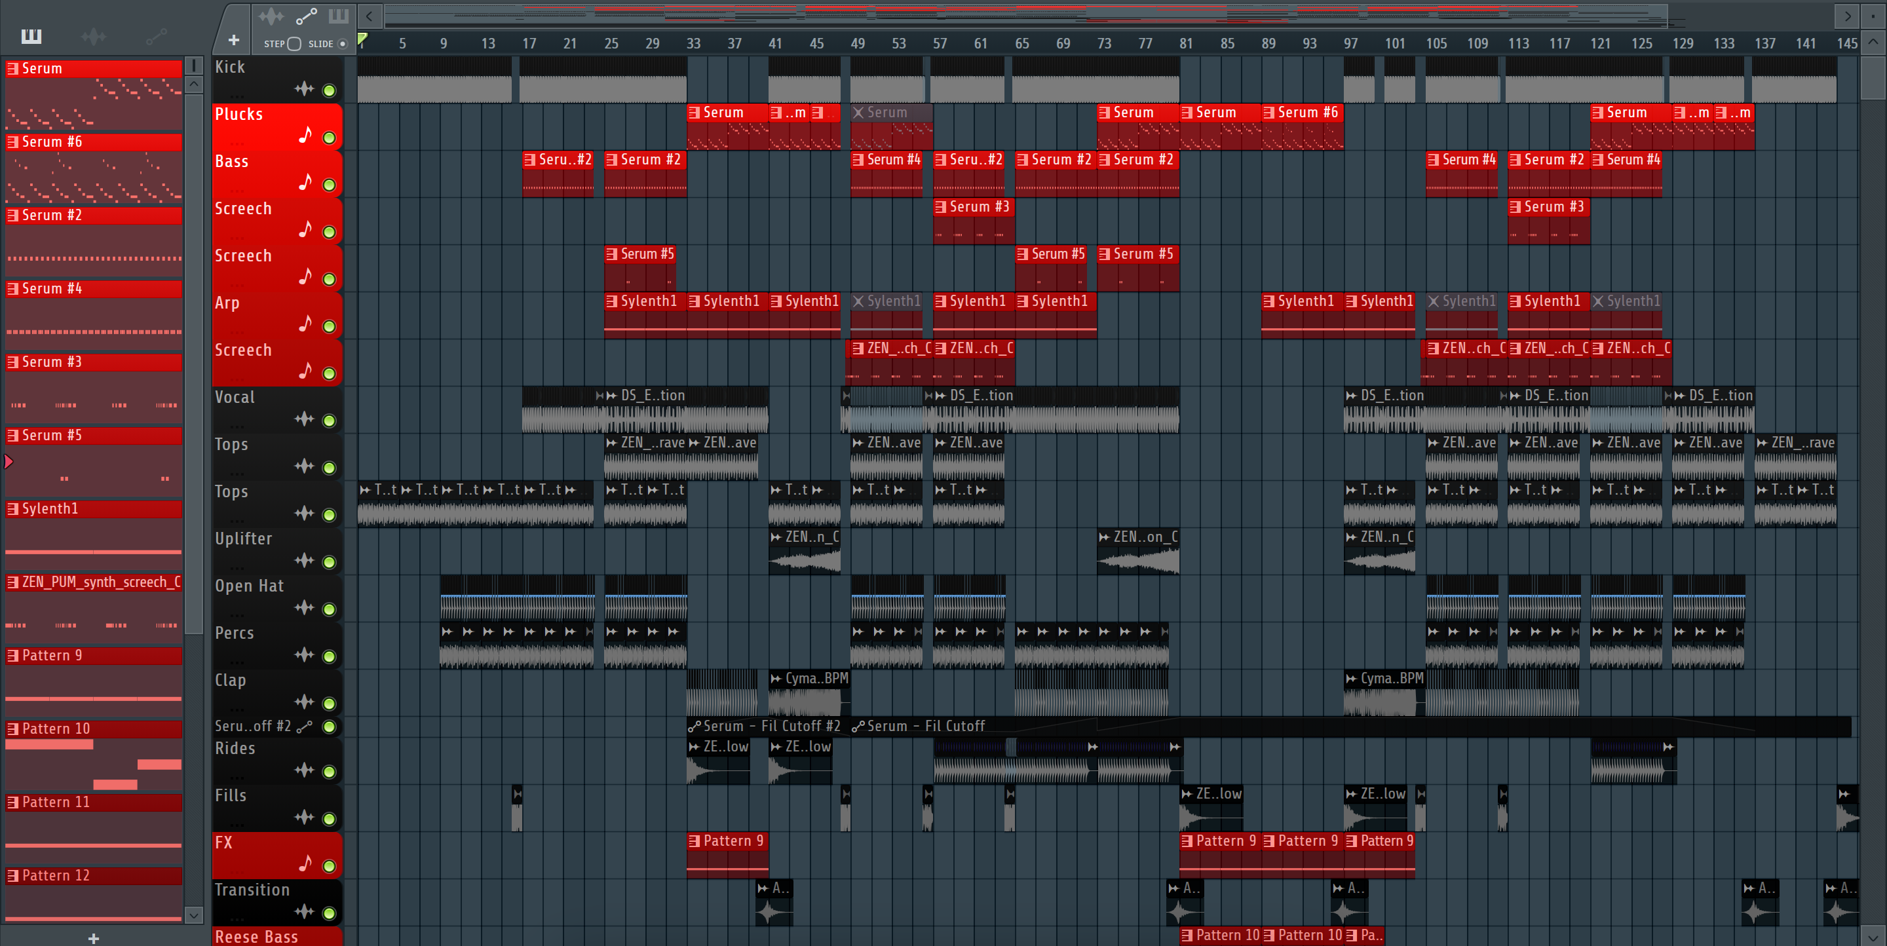The height and width of the screenshot is (946, 1887).
Task: Click the green playhead marker at bar 1
Action: pyautogui.click(x=362, y=39)
